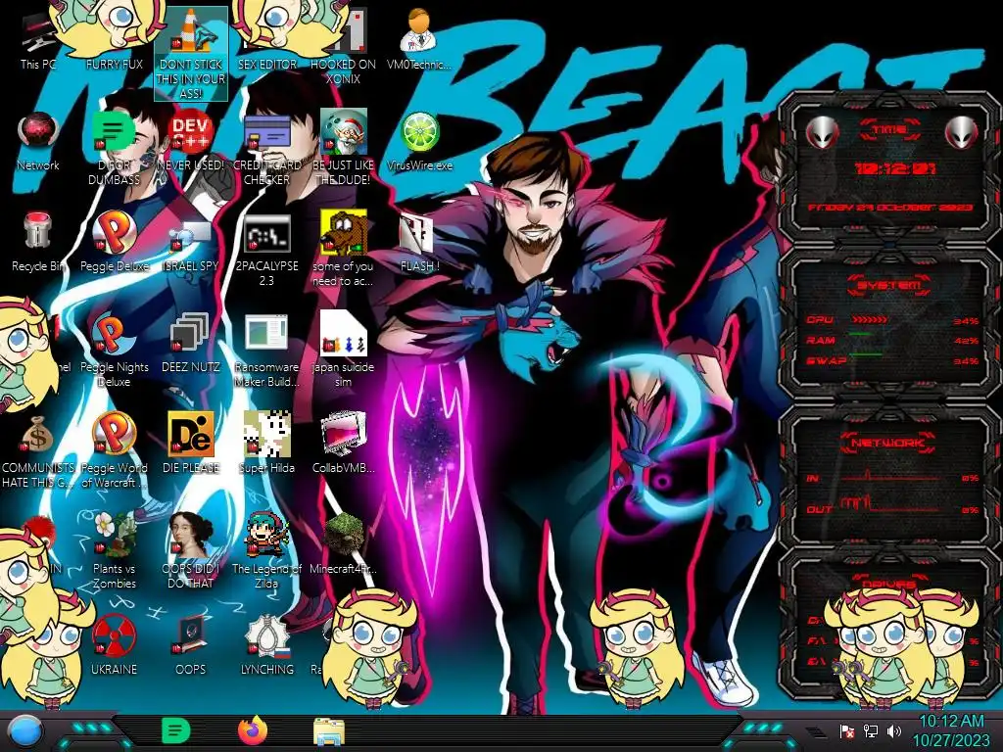Open the D FOR DUMBASS green chat icon
The image size is (1003, 752).
[115, 149]
